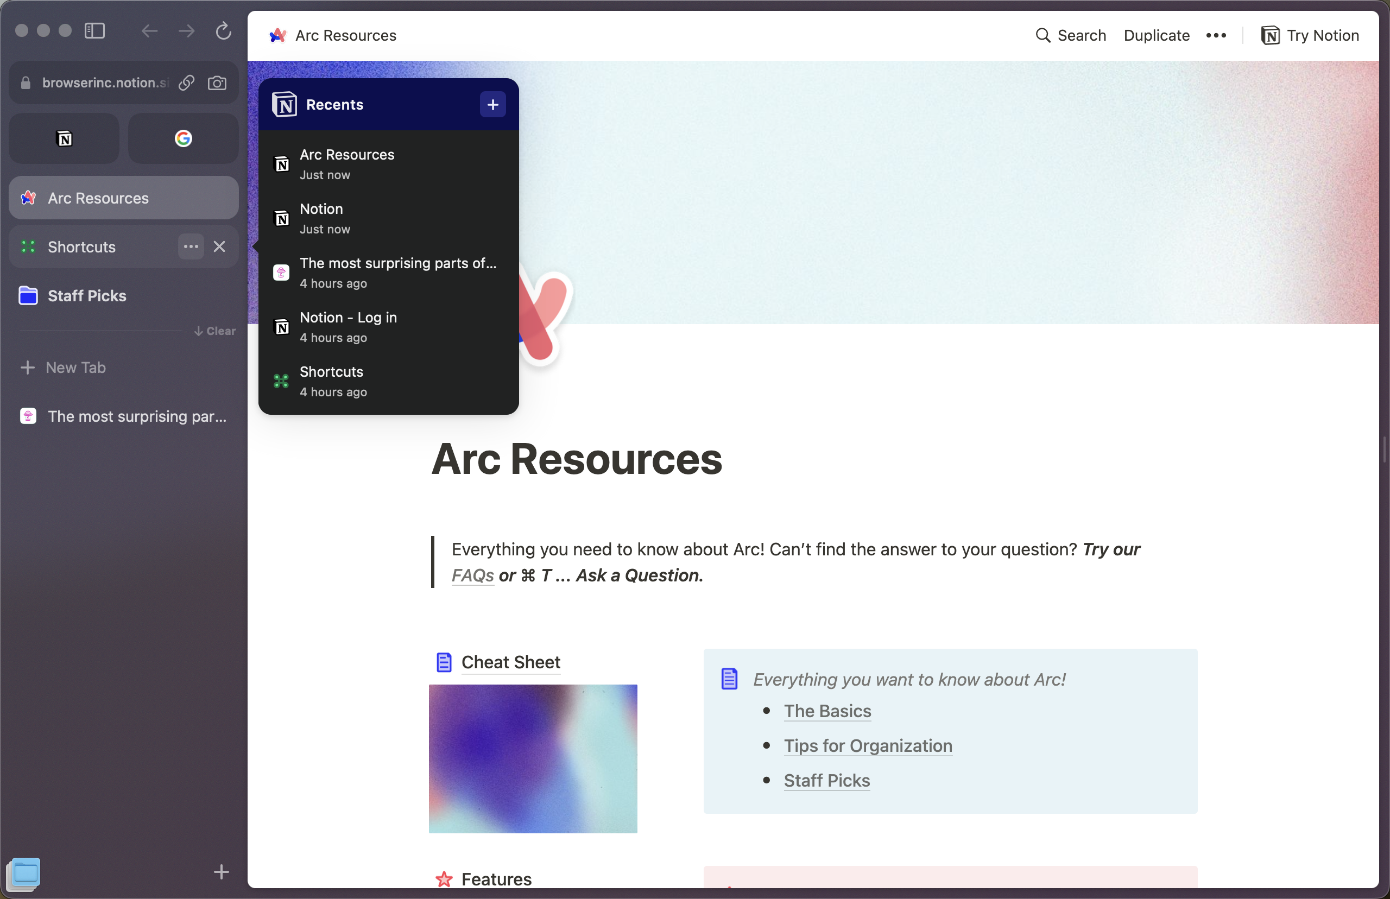This screenshot has width=1390, height=899.
Task: Select Notion entry marked Just now
Action: pyautogui.click(x=388, y=218)
